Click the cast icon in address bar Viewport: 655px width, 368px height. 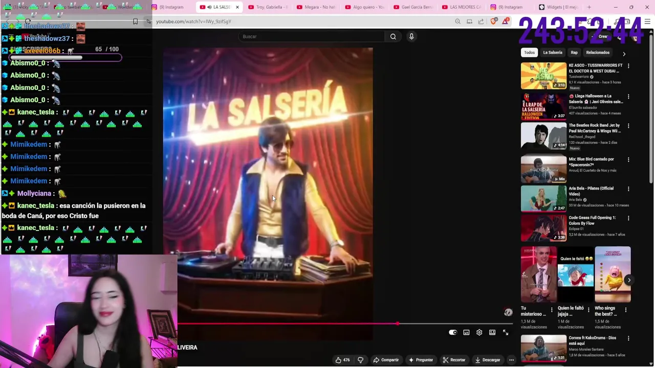coord(469,21)
